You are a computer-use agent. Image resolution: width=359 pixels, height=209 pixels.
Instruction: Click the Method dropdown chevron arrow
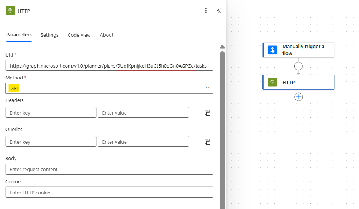pyautogui.click(x=207, y=88)
